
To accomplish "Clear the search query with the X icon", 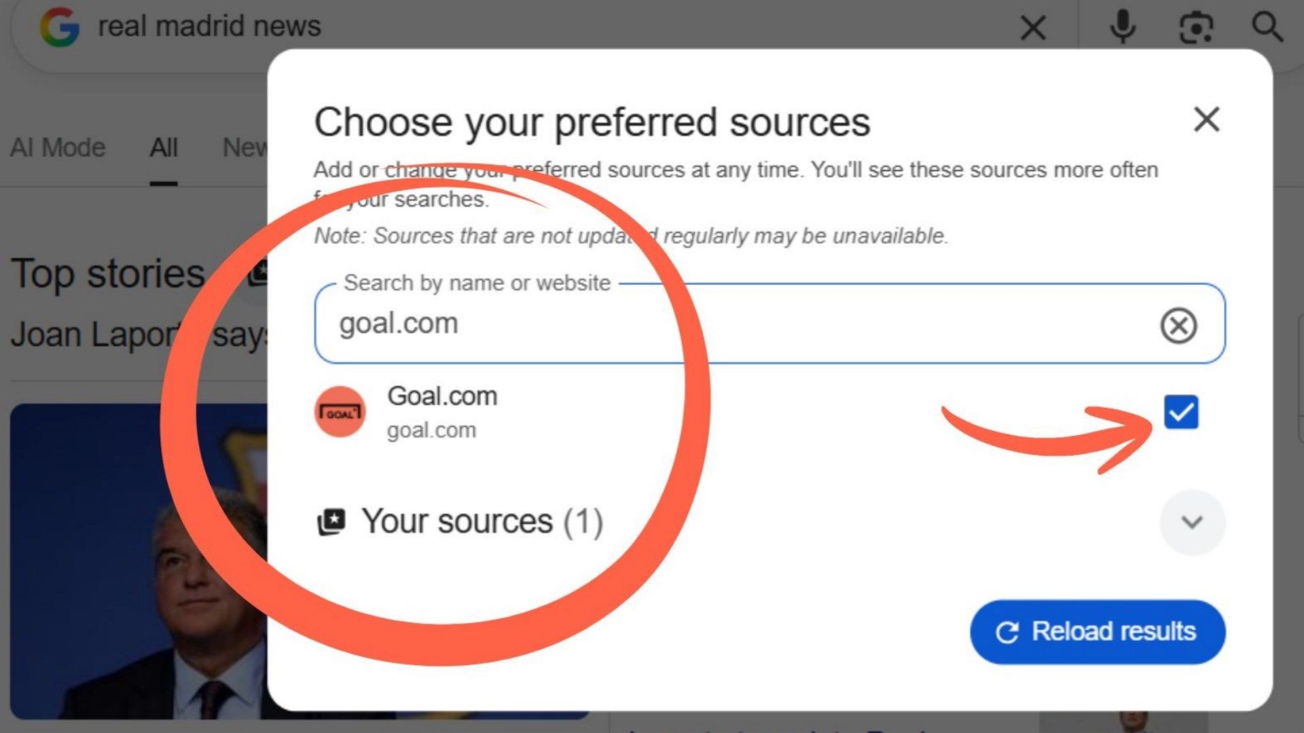I will (1033, 27).
